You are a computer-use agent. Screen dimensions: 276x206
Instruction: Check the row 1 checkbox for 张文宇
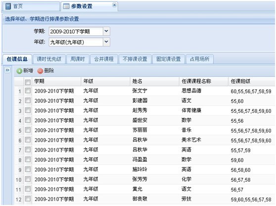click(x=28, y=91)
